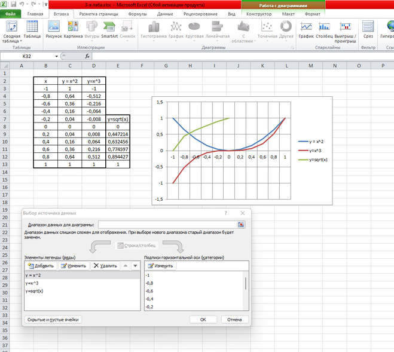
Task: Insert a PivotTable (Сводная таблица)
Action: 11,32
